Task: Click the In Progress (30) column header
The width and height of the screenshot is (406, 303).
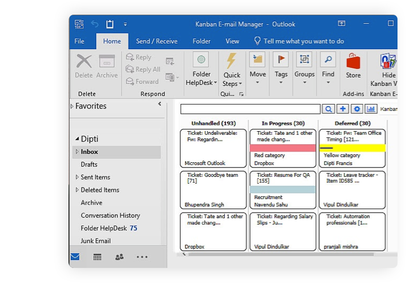Action: coord(283,123)
